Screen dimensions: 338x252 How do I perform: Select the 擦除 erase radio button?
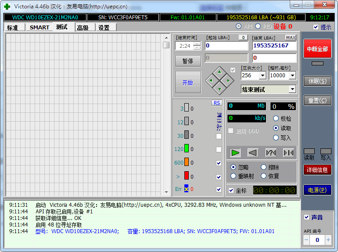click(263, 167)
